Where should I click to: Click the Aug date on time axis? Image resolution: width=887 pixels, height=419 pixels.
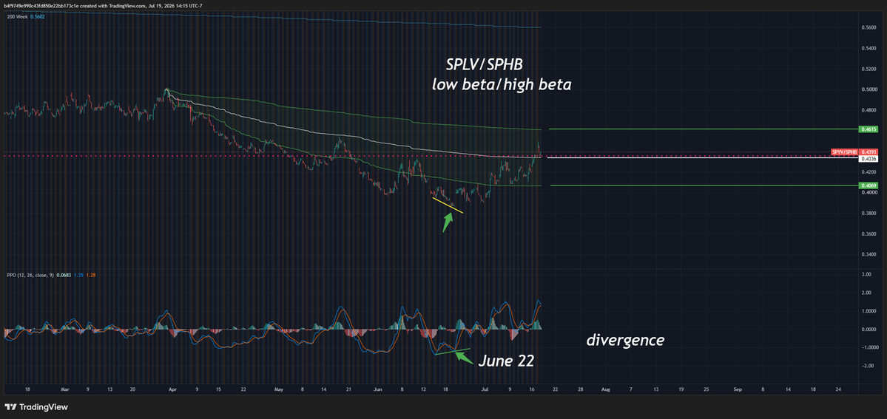click(606, 389)
